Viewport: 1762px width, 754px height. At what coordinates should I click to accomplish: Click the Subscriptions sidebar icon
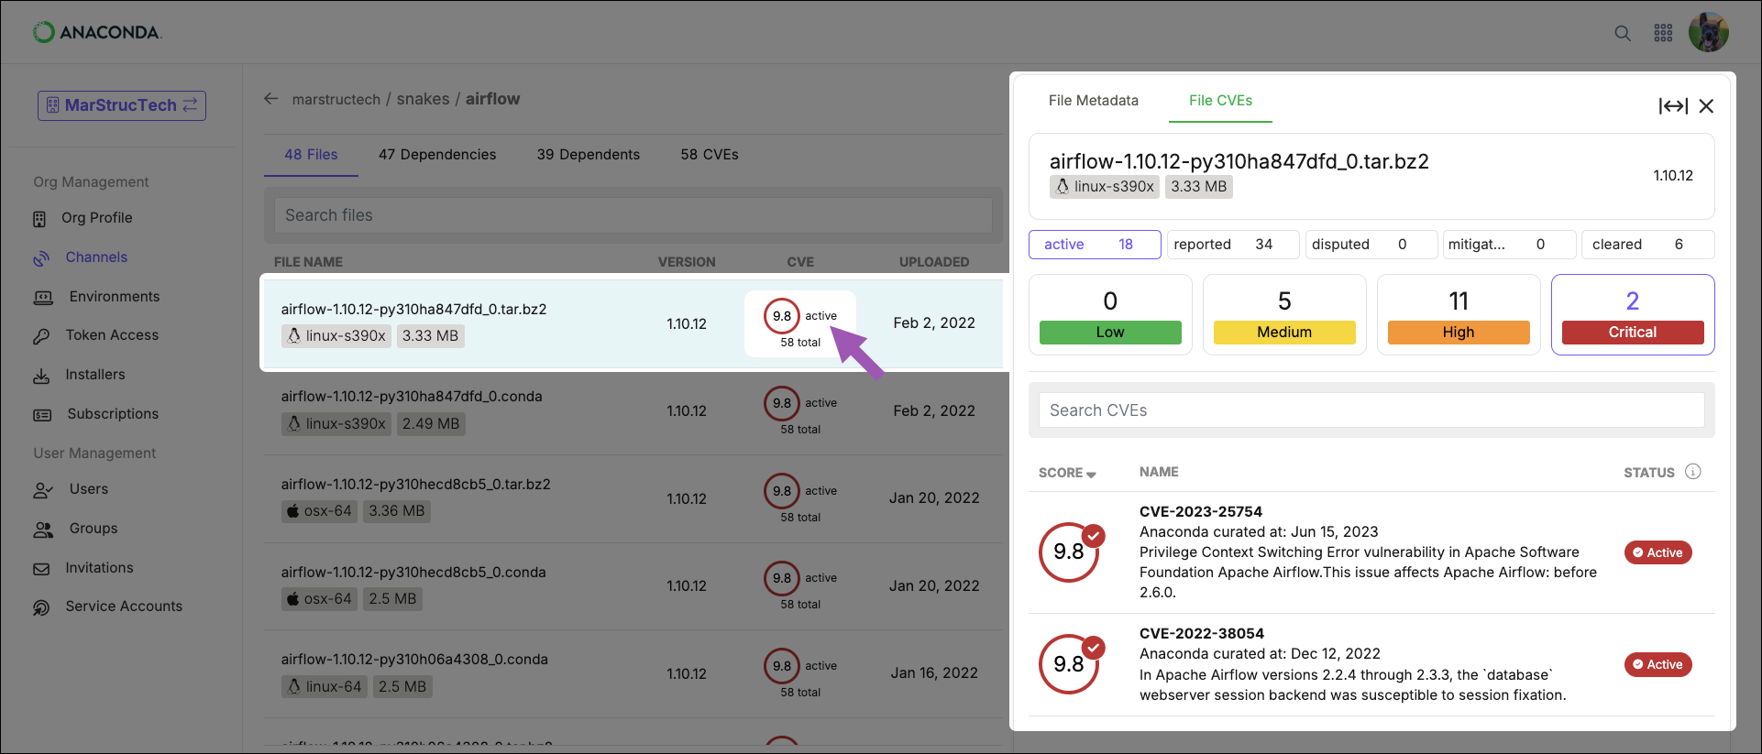[42, 415]
